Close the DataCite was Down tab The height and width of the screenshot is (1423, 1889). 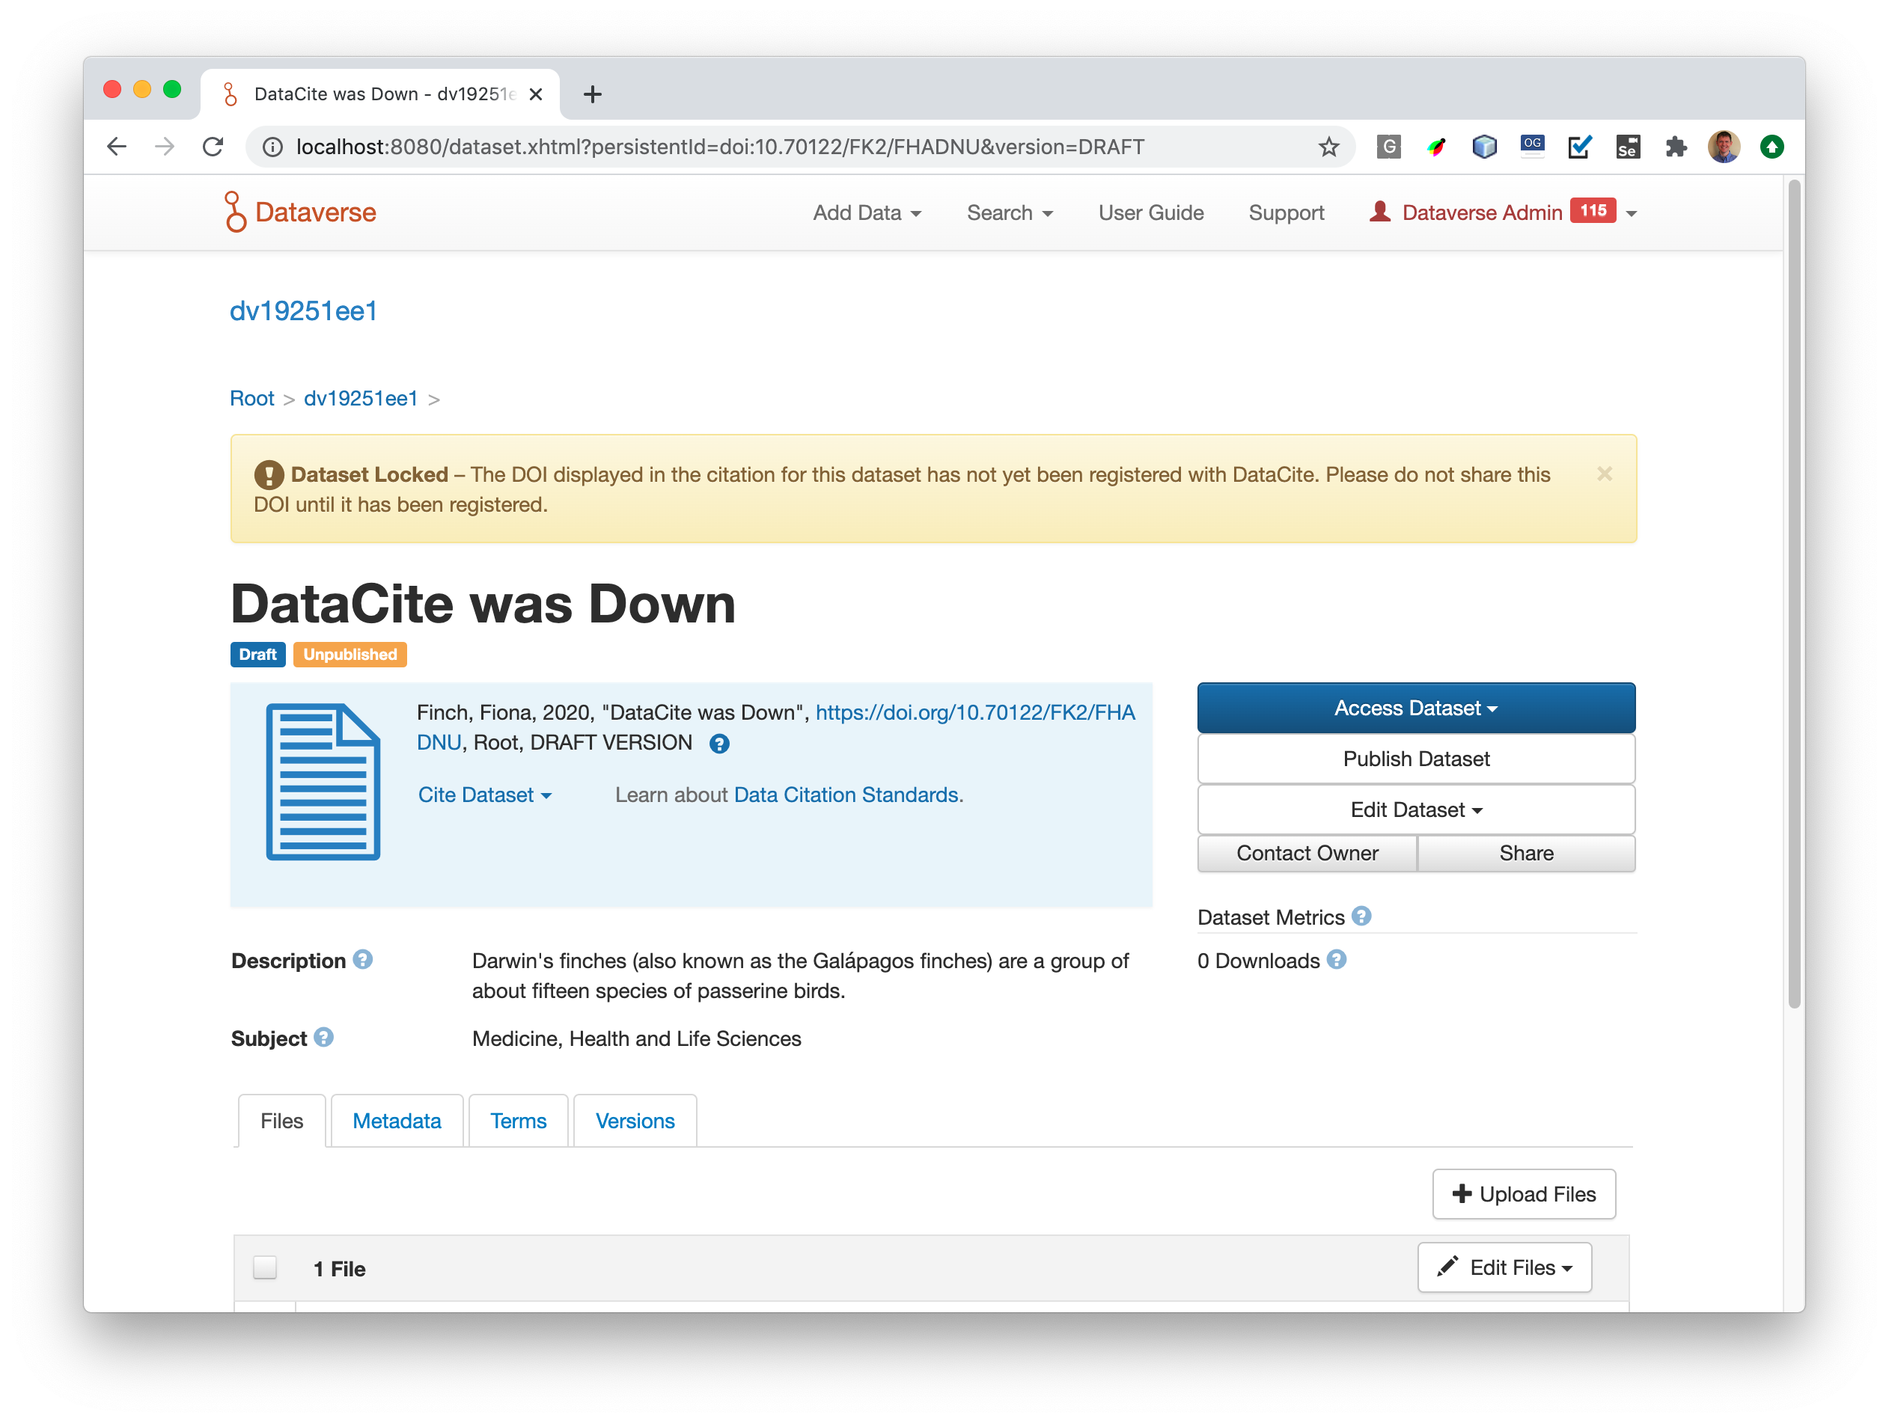(535, 94)
